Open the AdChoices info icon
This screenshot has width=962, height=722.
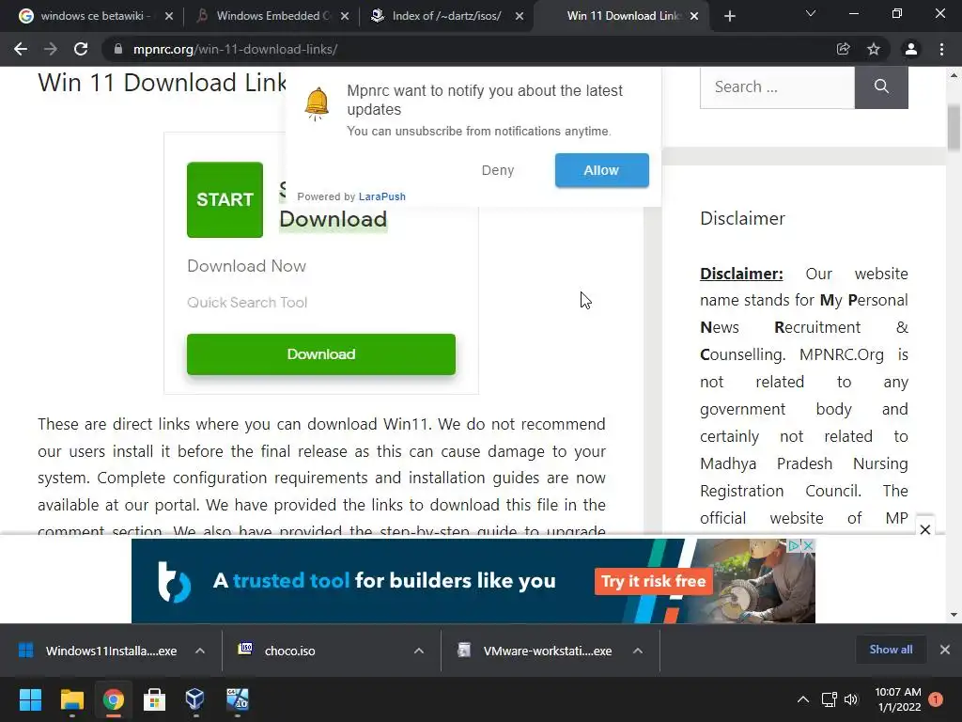click(794, 545)
